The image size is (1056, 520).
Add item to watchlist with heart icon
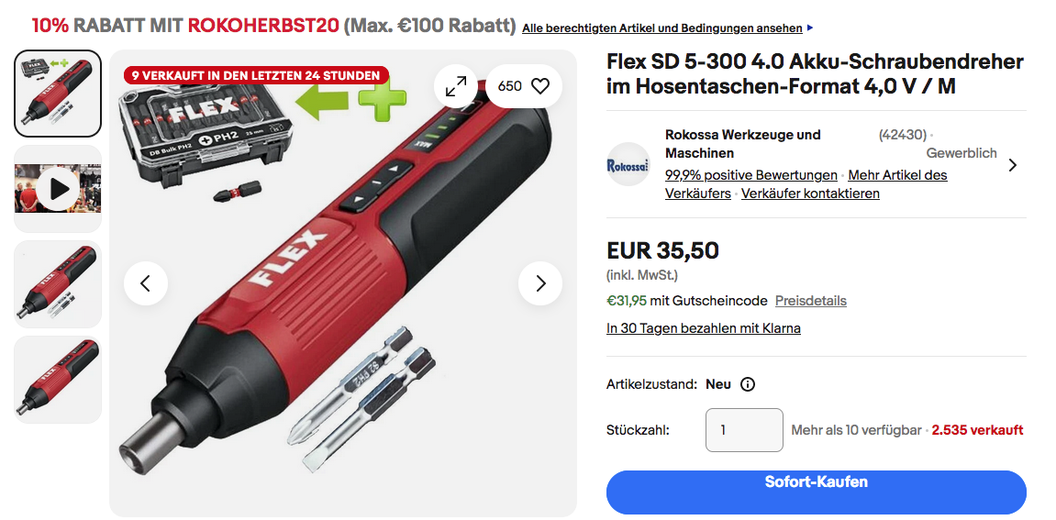(x=524, y=86)
